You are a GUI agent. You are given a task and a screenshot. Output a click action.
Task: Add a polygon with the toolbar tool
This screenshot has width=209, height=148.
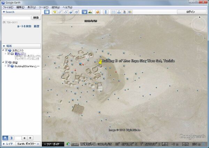[60, 12]
